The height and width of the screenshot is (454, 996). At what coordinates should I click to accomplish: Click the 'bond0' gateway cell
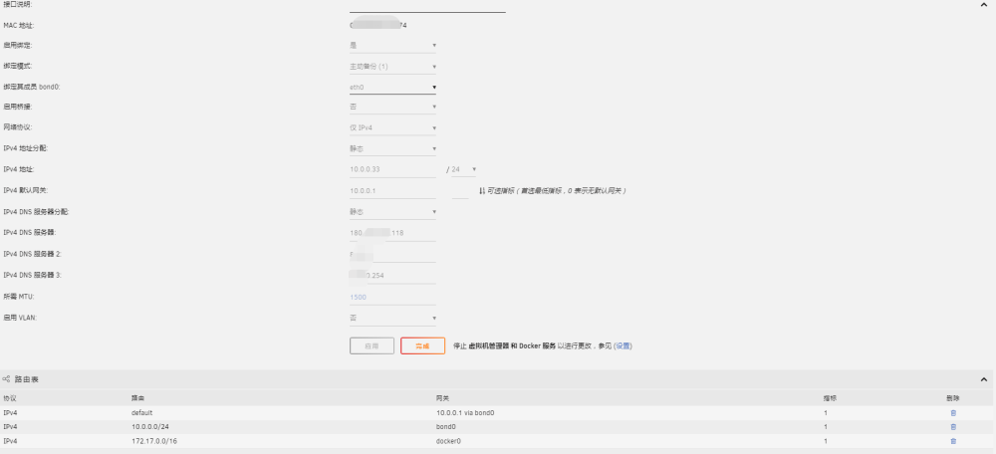(446, 427)
